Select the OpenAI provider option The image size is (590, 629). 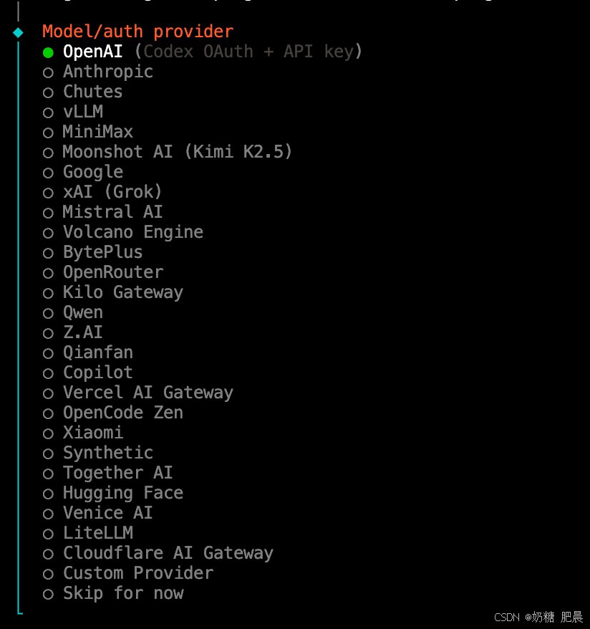click(x=203, y=52)
